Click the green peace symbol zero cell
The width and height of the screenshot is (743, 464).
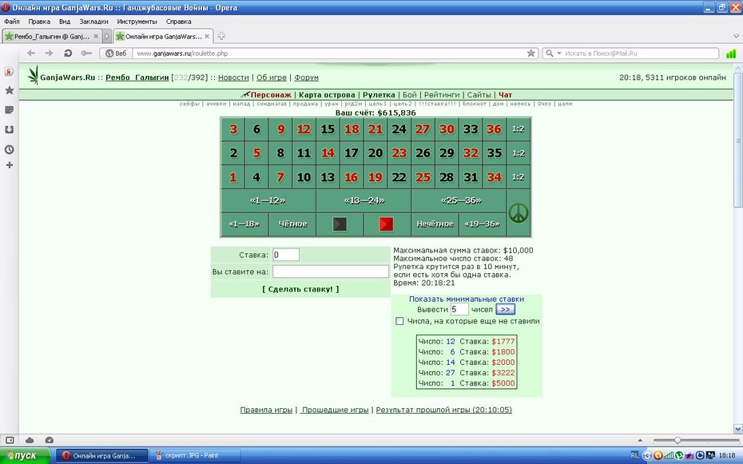[x=519, y=212]
